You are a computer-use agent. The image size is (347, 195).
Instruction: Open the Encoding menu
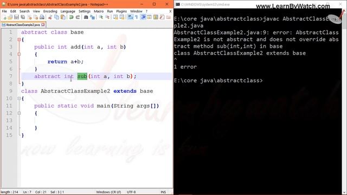point(50,11)
